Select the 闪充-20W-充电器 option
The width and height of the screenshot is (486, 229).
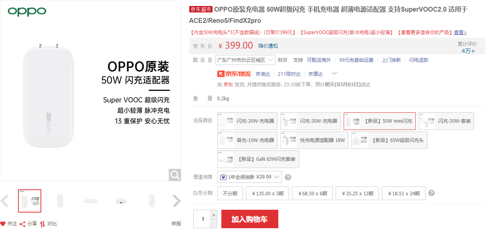pyautogui.click(x=247, y=121)
